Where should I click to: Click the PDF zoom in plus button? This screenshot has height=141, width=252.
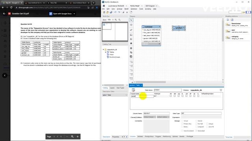(x=78, y=137)
